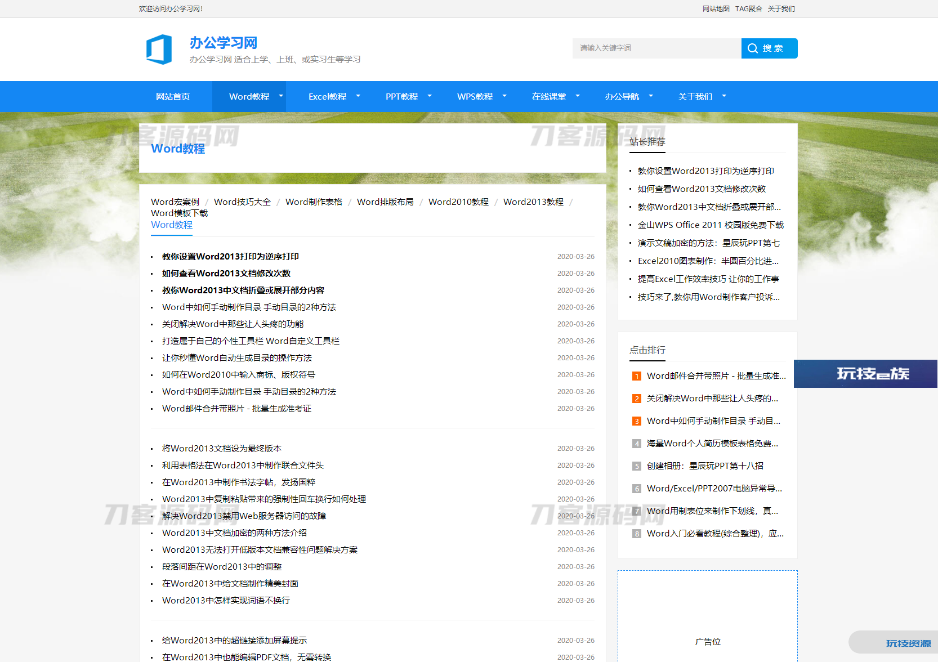
Task: Click the 玩技e族 floating banner
Action: pos(866,374)
